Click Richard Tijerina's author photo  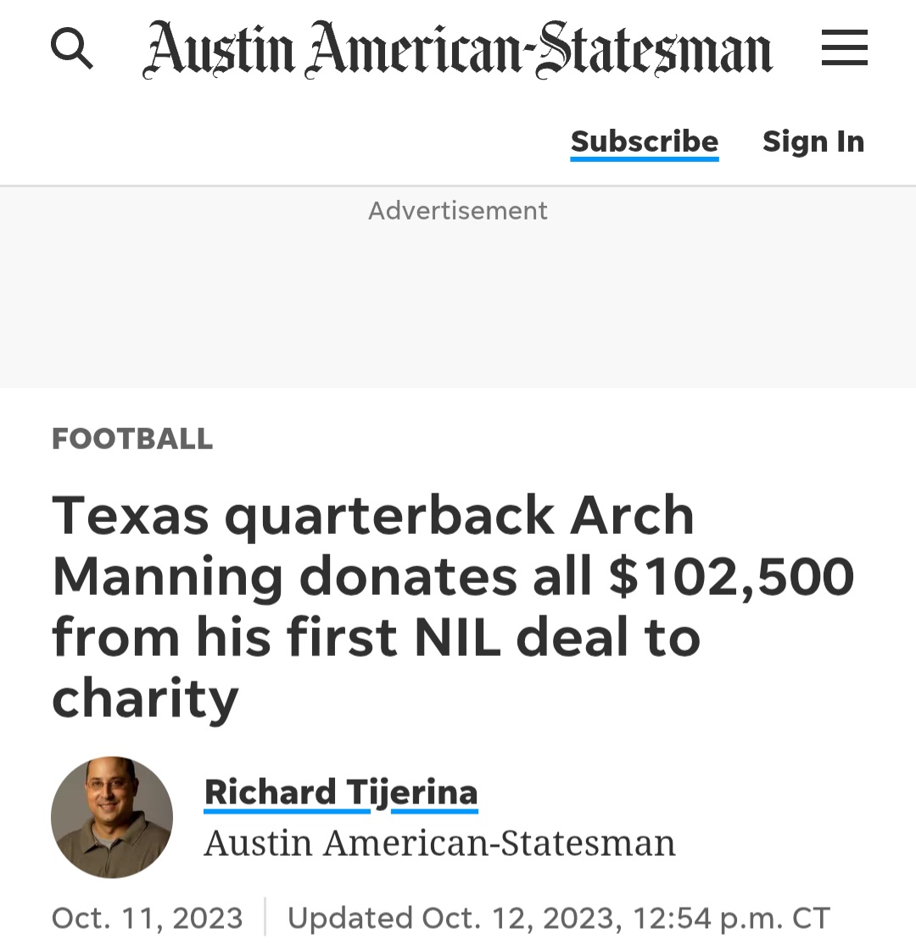point(112,817)
